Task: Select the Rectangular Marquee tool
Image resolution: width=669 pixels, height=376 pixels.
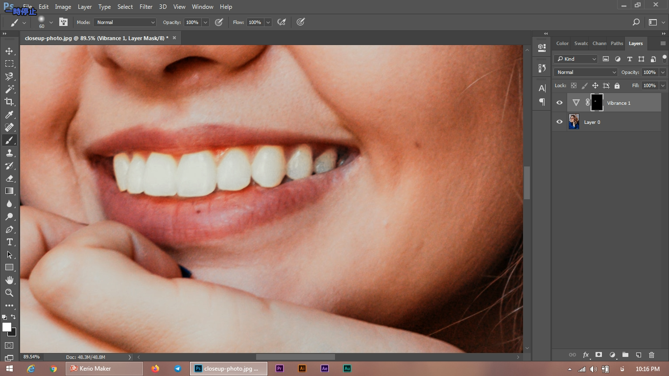Action: 9,64
